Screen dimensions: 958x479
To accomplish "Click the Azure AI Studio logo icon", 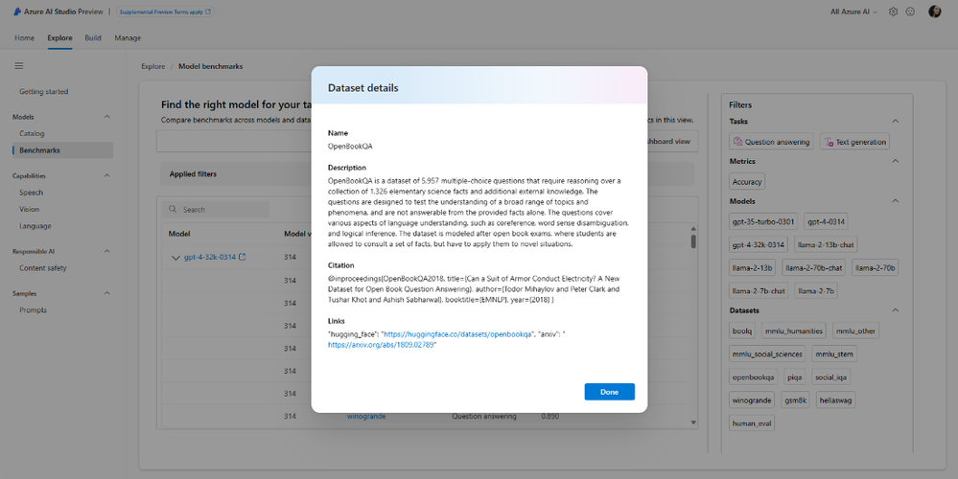I will 17,11.
